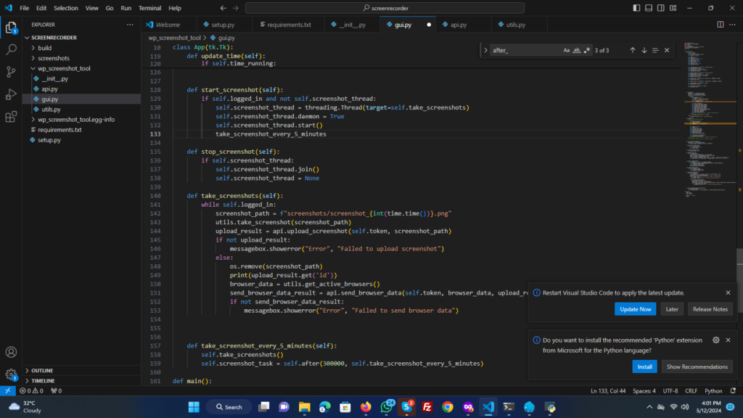Expand the build folder in Explorer

click(45, 48)
